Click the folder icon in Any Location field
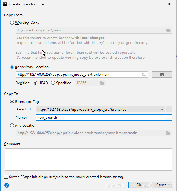 point(168,133)
